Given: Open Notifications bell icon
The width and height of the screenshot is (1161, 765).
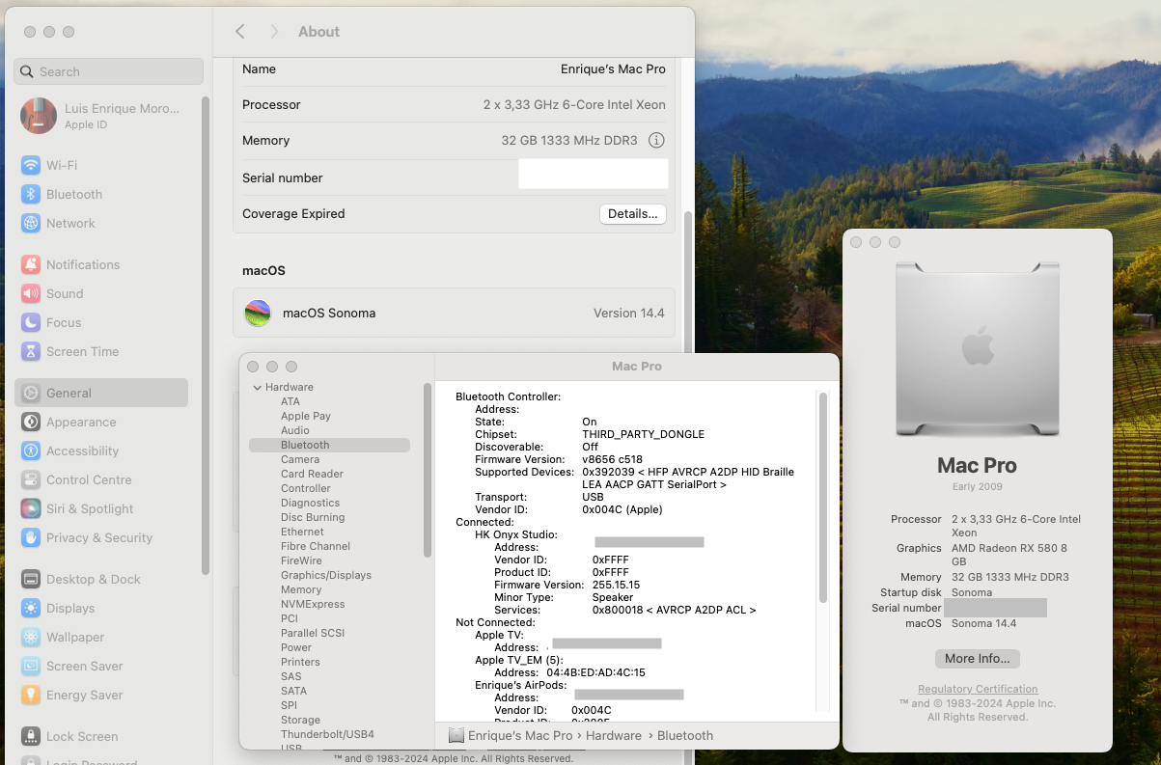Looking at the screenshot, I should coord(31,264).
